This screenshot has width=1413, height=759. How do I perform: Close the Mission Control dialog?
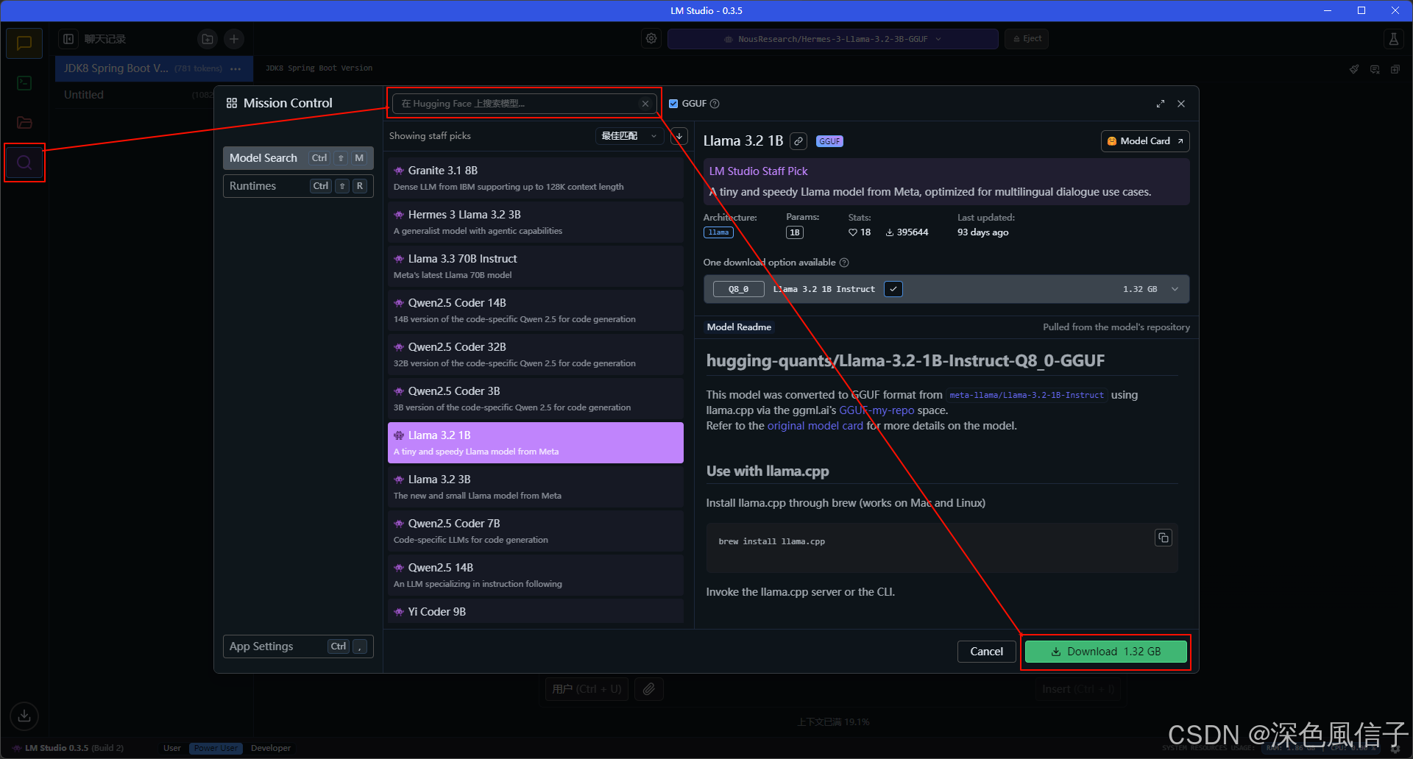pos(1181,104)
